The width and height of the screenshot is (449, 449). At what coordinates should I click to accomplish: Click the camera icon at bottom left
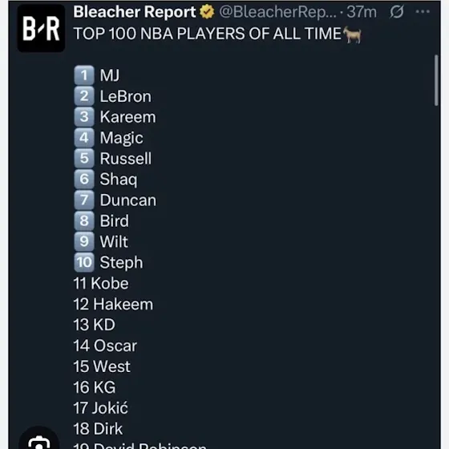click(x=39, y=442)
